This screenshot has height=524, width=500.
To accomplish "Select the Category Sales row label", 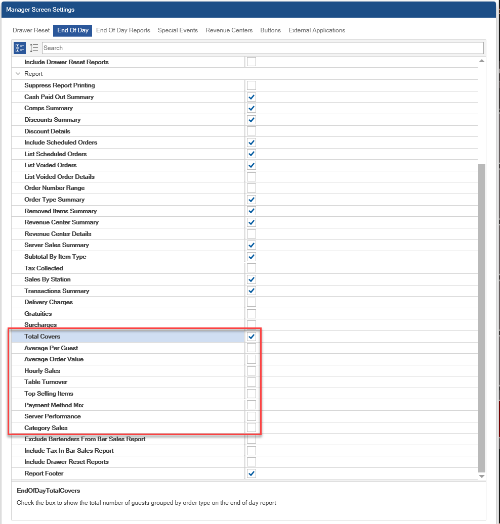I will coord(46,428).
